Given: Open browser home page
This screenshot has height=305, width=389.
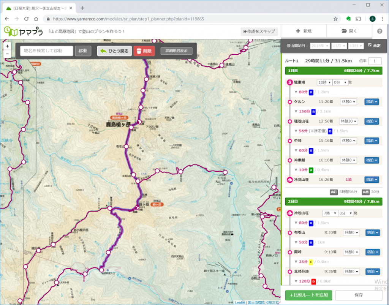Looking at the screenshot, I should tap(36, 19).
